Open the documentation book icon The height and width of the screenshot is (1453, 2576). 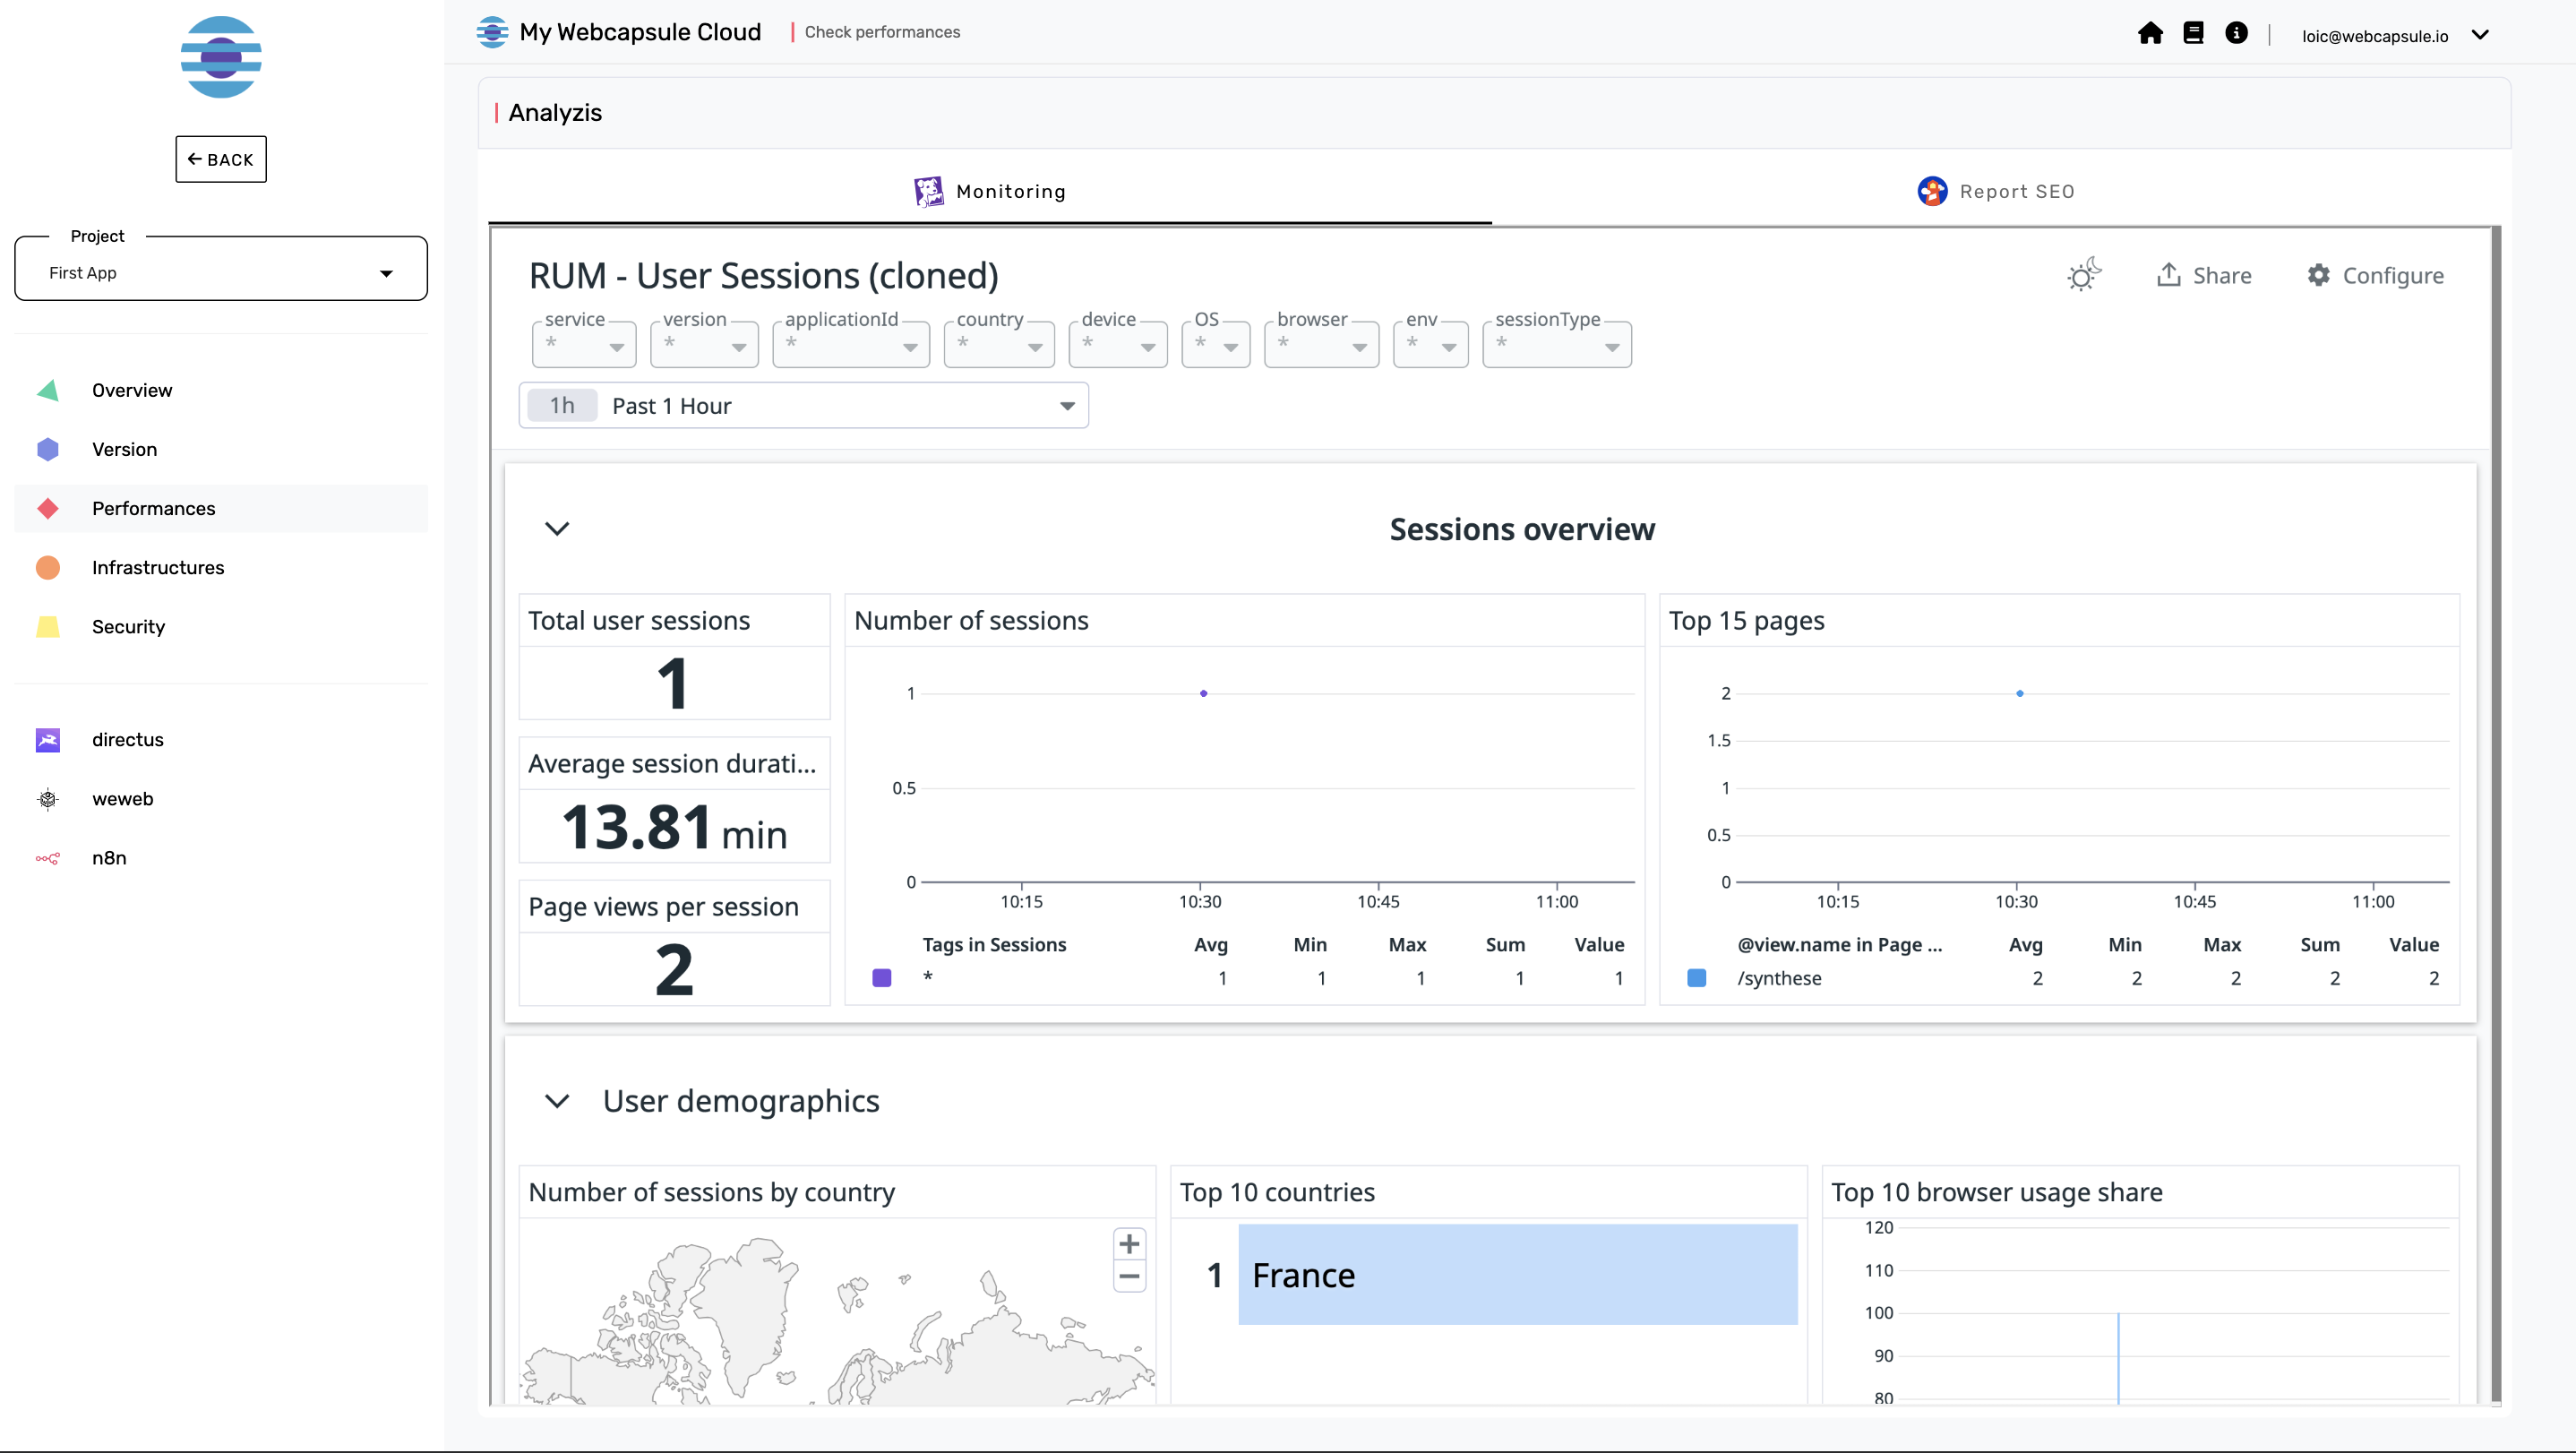(x=2193, y=33)
